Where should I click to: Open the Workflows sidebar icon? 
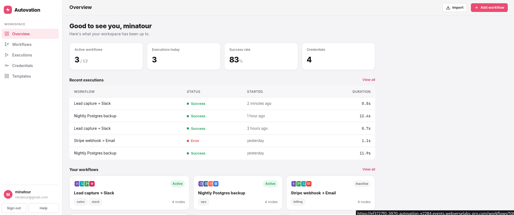[x=7, y=44]
